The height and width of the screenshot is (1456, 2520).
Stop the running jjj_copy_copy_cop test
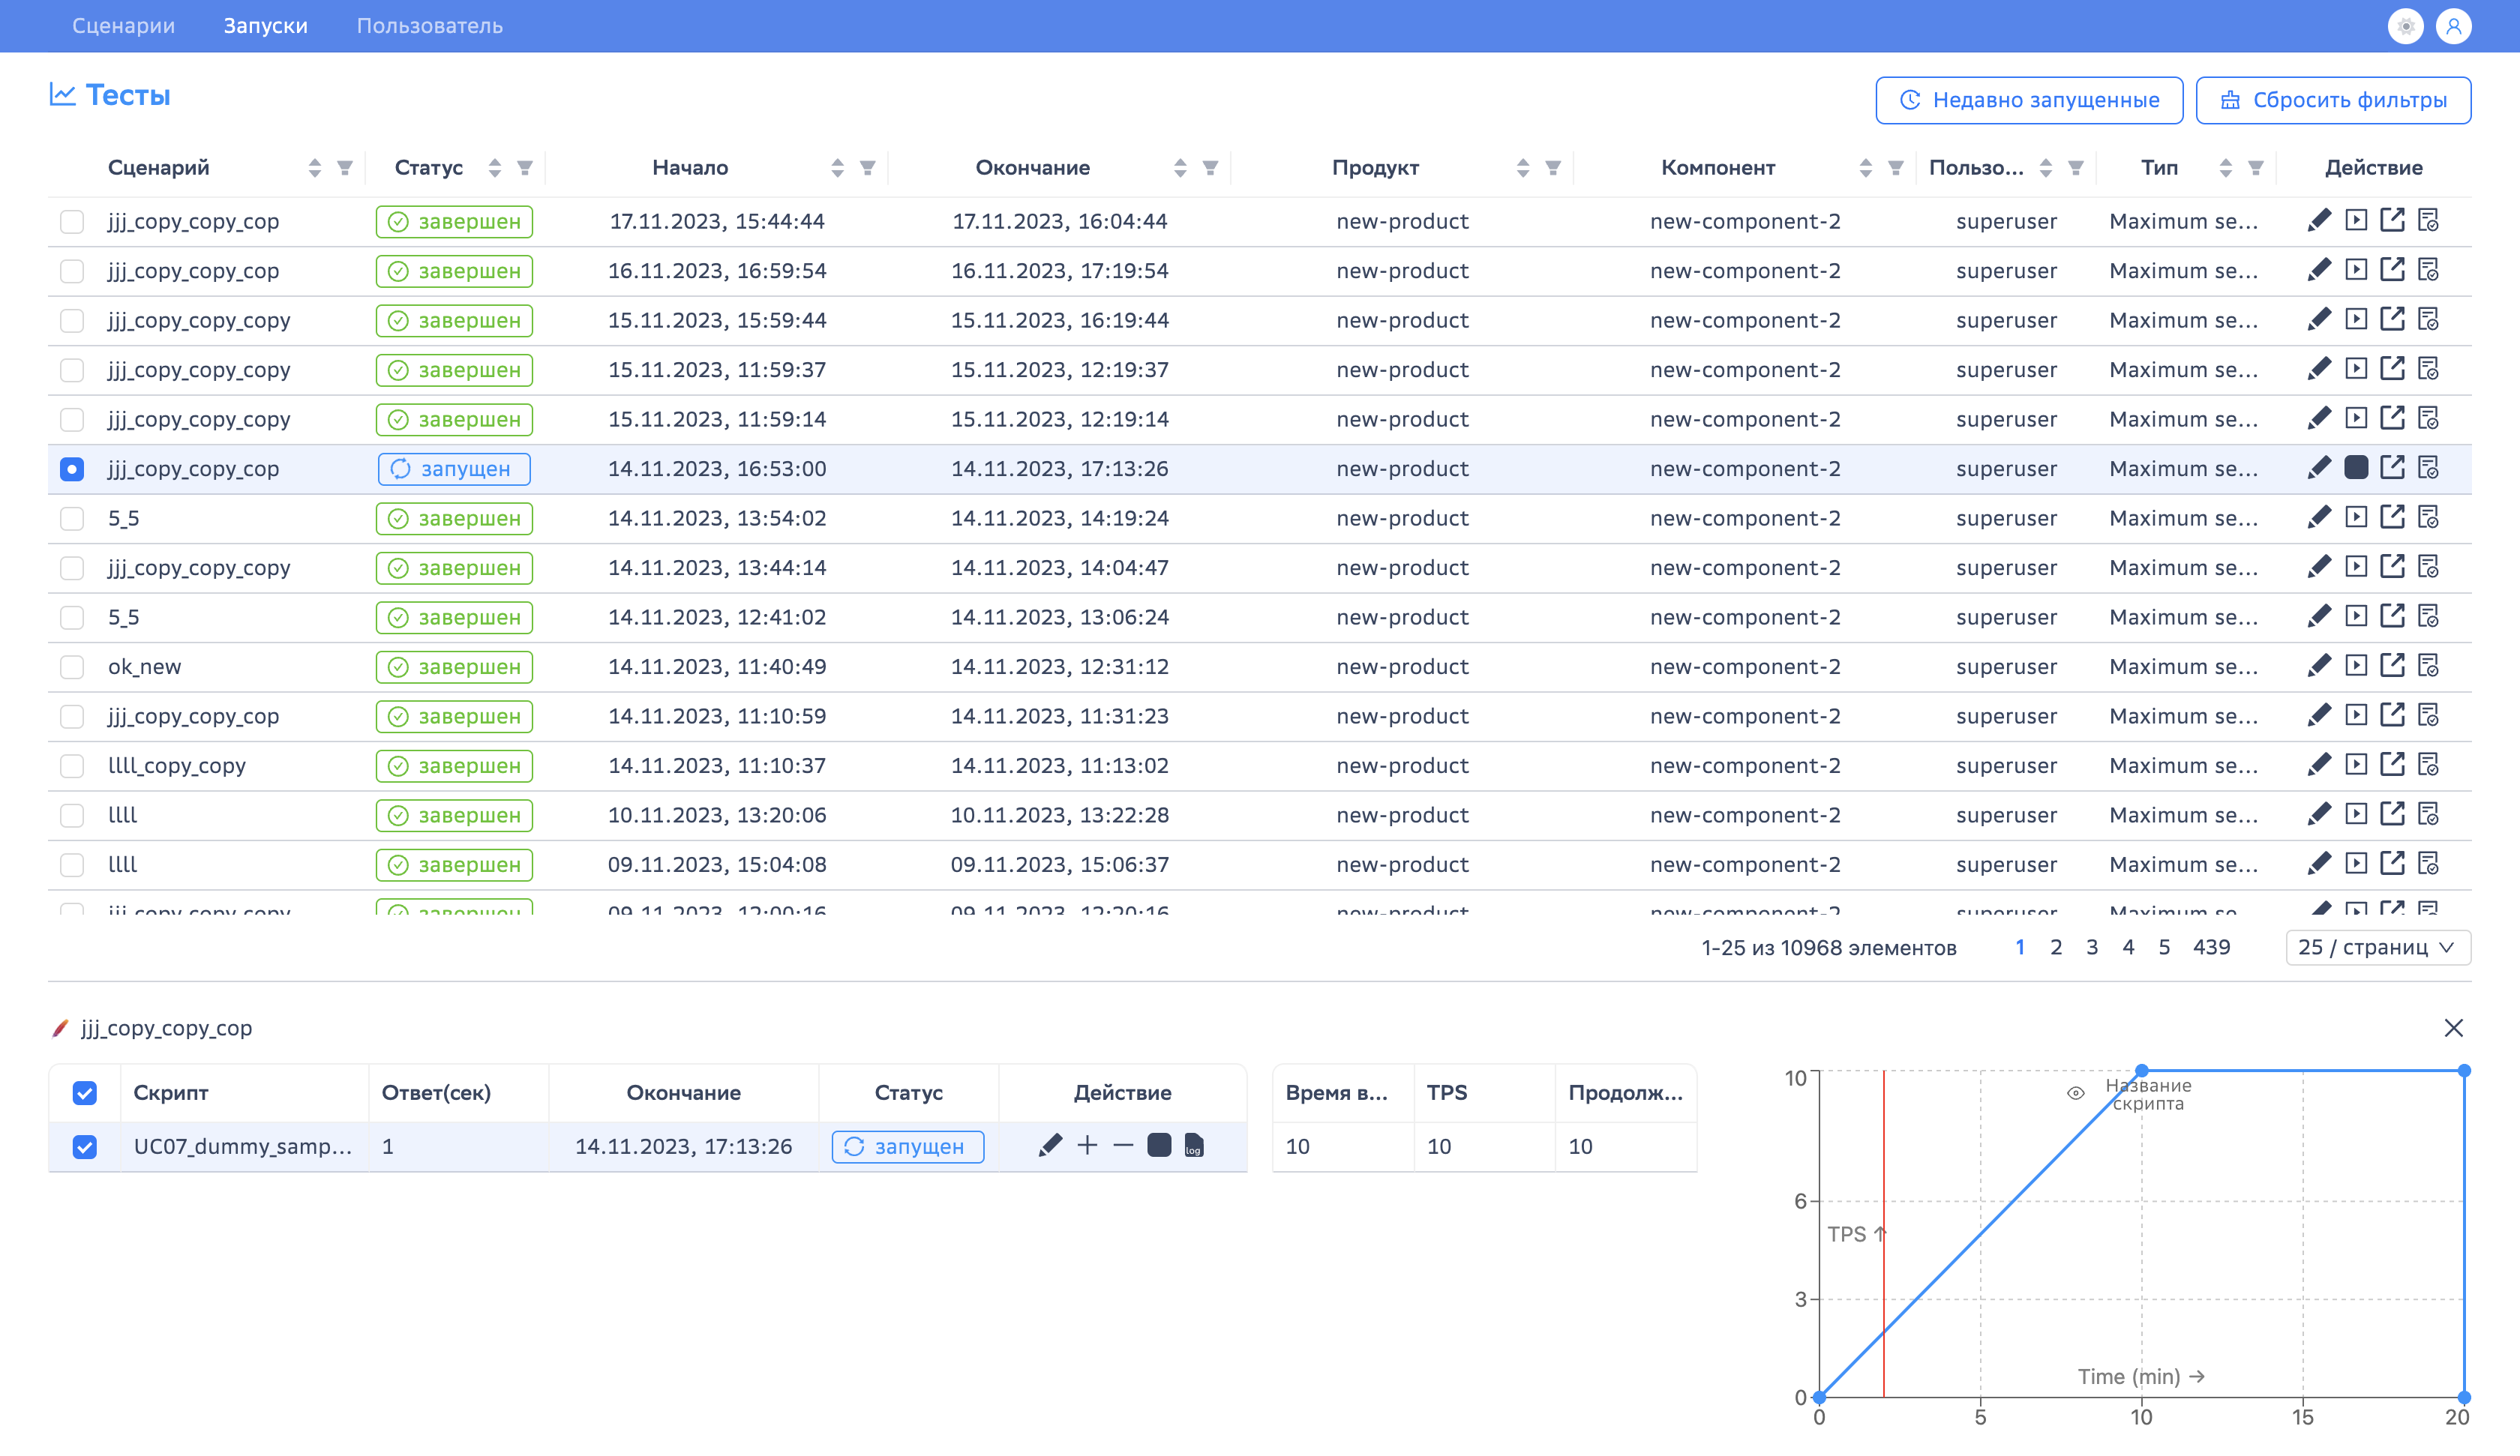(x=2356, y=468)
